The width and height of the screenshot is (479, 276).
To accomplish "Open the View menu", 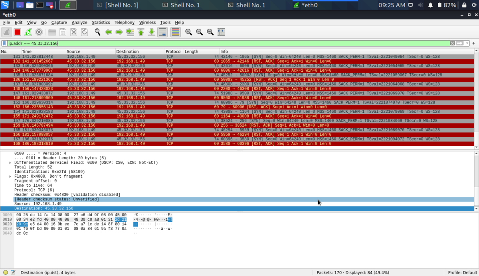I will (32, 22).
